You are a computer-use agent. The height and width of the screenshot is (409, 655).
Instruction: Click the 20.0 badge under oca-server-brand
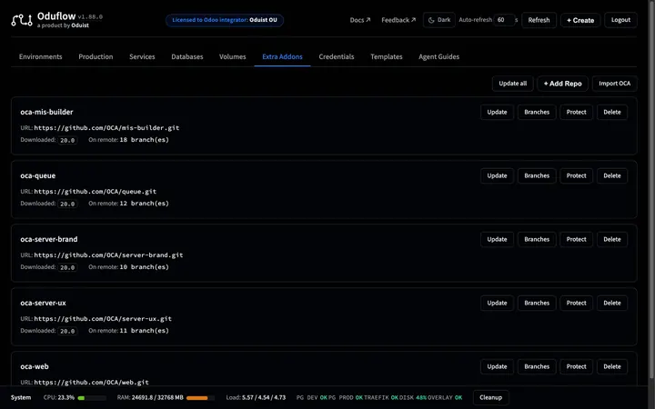coord(67,267)
